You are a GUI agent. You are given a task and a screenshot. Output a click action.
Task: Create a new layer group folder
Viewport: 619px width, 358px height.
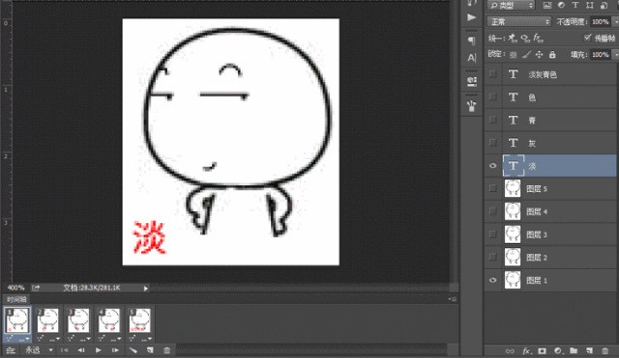574,350
